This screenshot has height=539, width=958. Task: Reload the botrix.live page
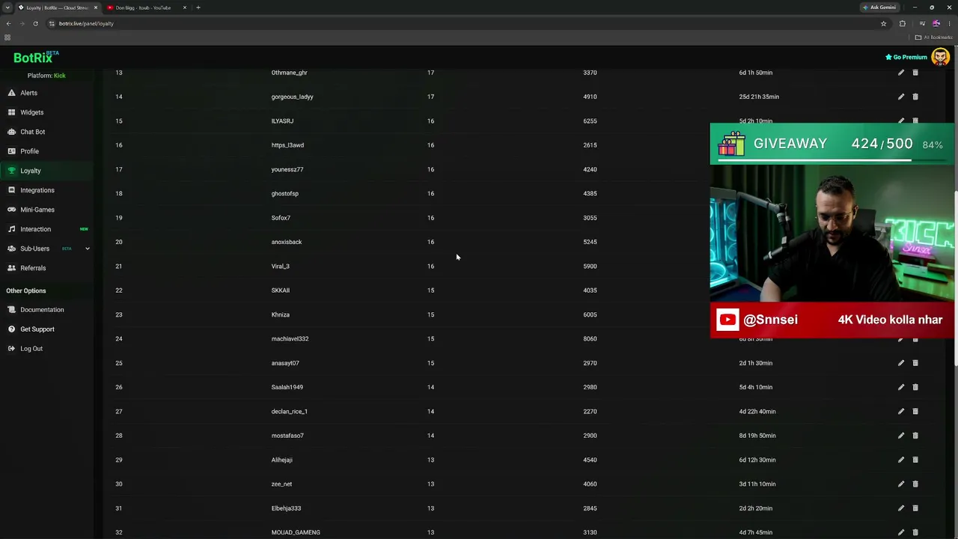pos(35,23)
